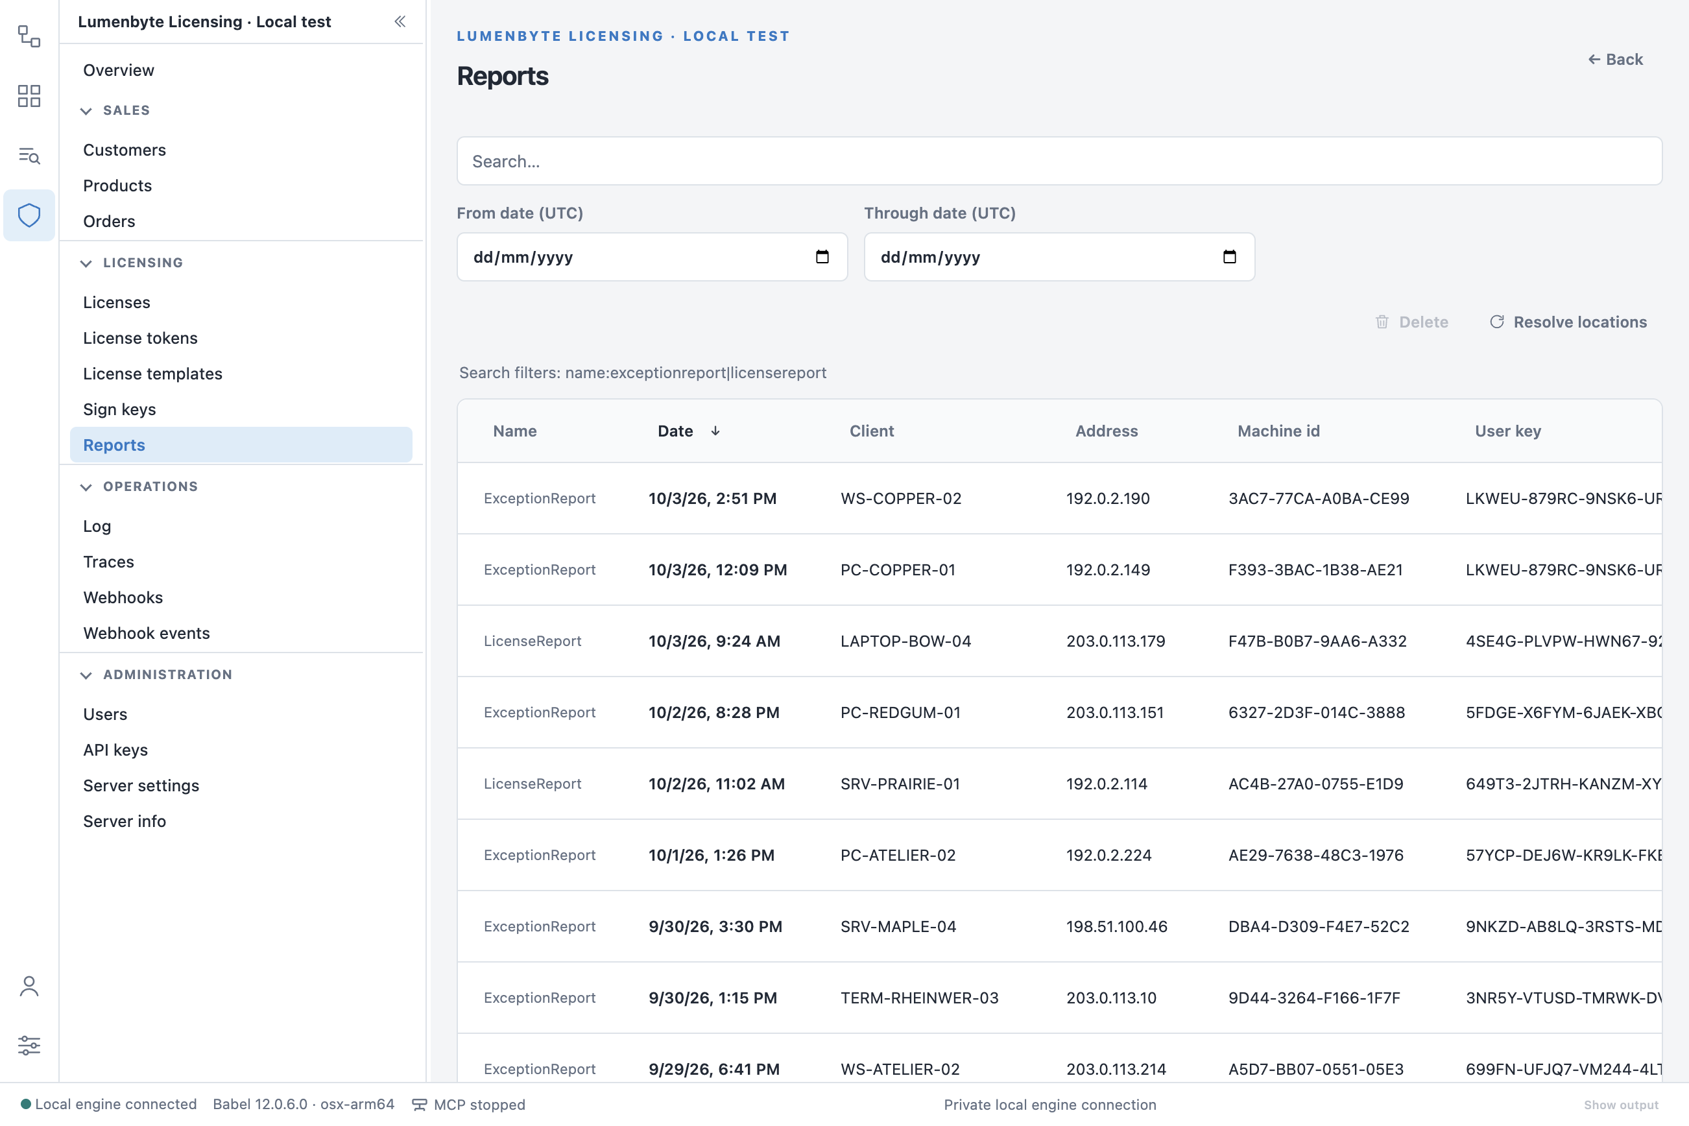The width and height of the screenshot is (1689, 1126).
Task: Sort by the Name column header
Action: click(515, 431)
